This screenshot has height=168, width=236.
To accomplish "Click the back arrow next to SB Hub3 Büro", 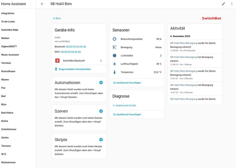I will click(42, 4).
